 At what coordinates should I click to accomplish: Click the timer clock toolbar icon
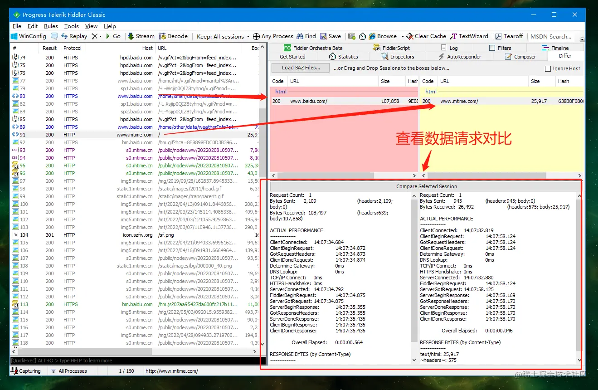(362, 36)
